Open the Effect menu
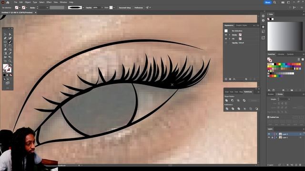The image size is (305, 171). click(x=49, y=2)
